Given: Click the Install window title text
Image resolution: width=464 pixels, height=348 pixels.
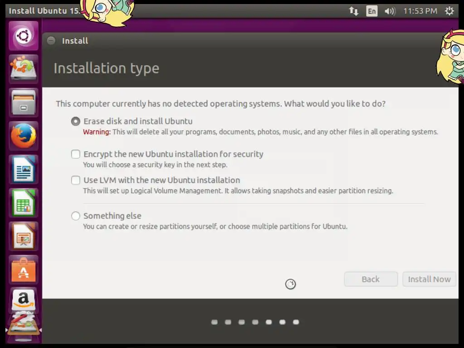Looking at the screenshot, I should 75,41.
